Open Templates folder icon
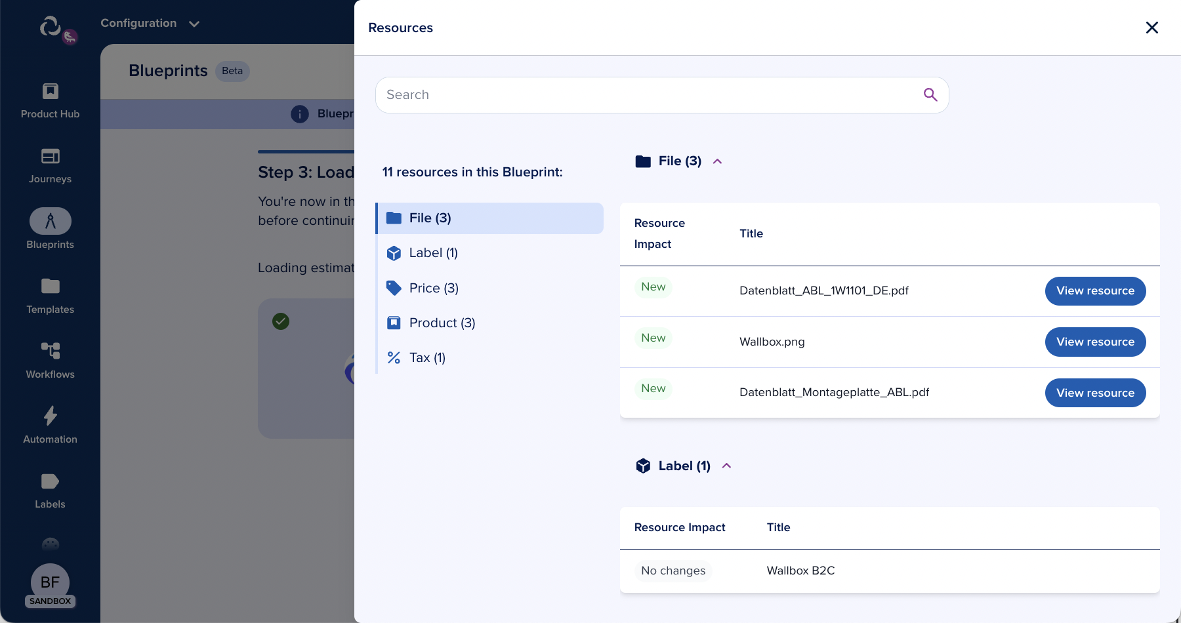Screen dimensions: 1181x623 [x=50, y=287]
